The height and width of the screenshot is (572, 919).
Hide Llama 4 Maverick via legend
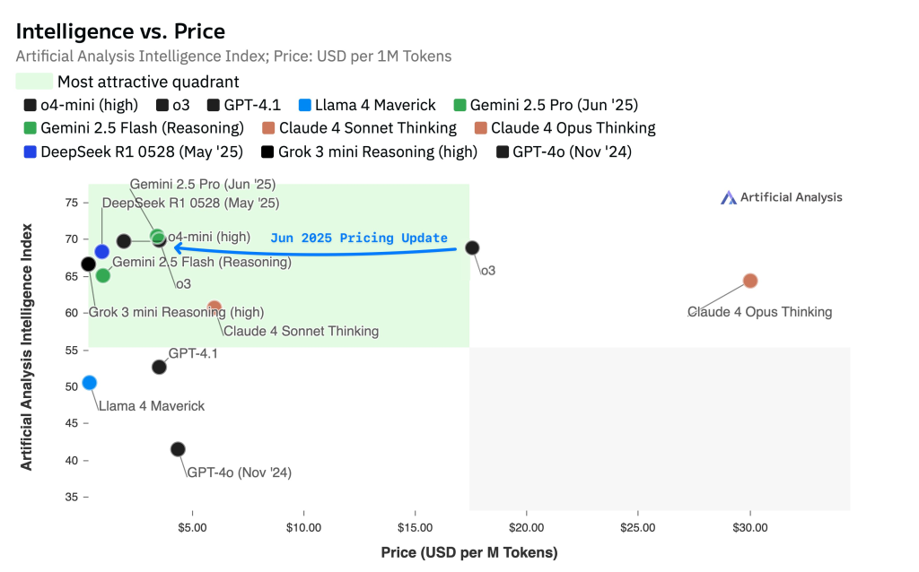(x=367, y=105)
